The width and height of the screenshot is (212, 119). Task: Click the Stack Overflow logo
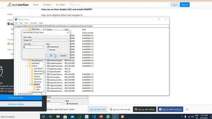(x=18, y=5)
